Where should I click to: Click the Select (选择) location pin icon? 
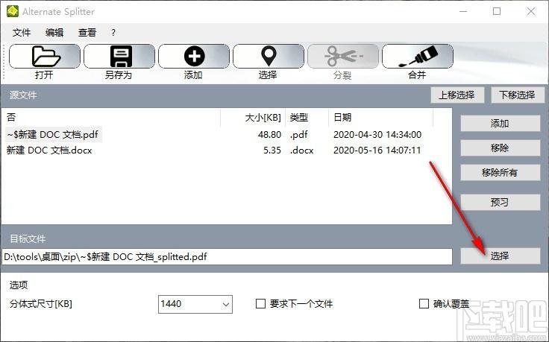coord(268,57)
